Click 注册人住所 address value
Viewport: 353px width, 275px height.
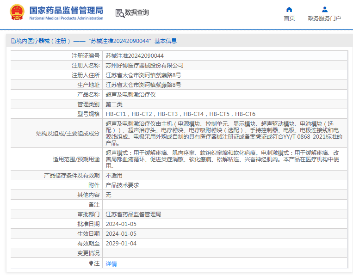(x=143, y=75)
